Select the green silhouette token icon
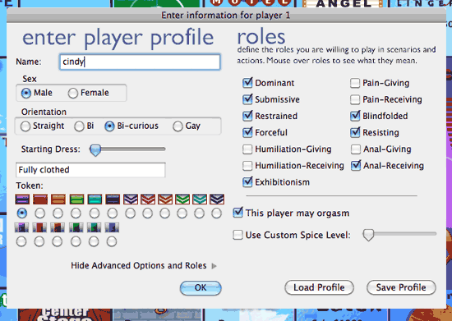 [76, 227]
